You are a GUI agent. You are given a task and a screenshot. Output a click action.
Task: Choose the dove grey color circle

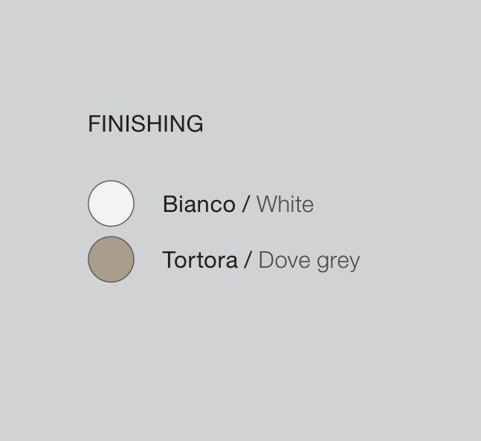(x=111, y=260)
